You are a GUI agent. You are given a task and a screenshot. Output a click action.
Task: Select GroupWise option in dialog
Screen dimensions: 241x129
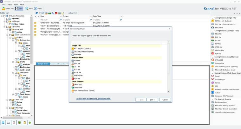tap(77, 88)
